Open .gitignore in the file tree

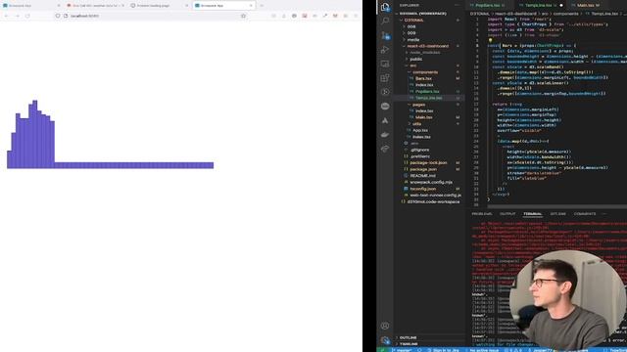point(428,150)
